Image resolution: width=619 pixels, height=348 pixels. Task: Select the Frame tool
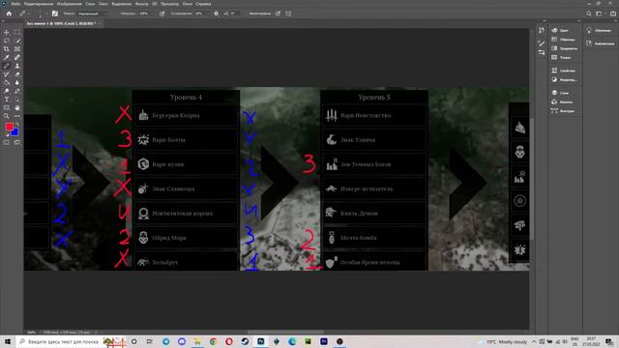[x=17, y=49]
